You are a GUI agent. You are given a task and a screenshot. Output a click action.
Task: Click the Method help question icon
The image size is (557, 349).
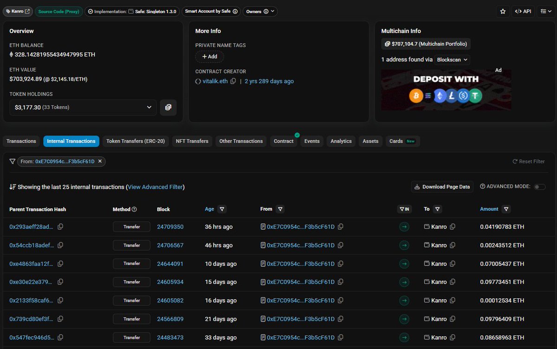click(135, 210)
